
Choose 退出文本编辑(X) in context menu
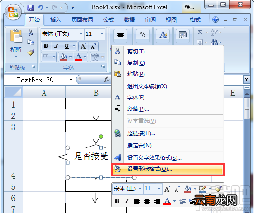tap(168, 86)
